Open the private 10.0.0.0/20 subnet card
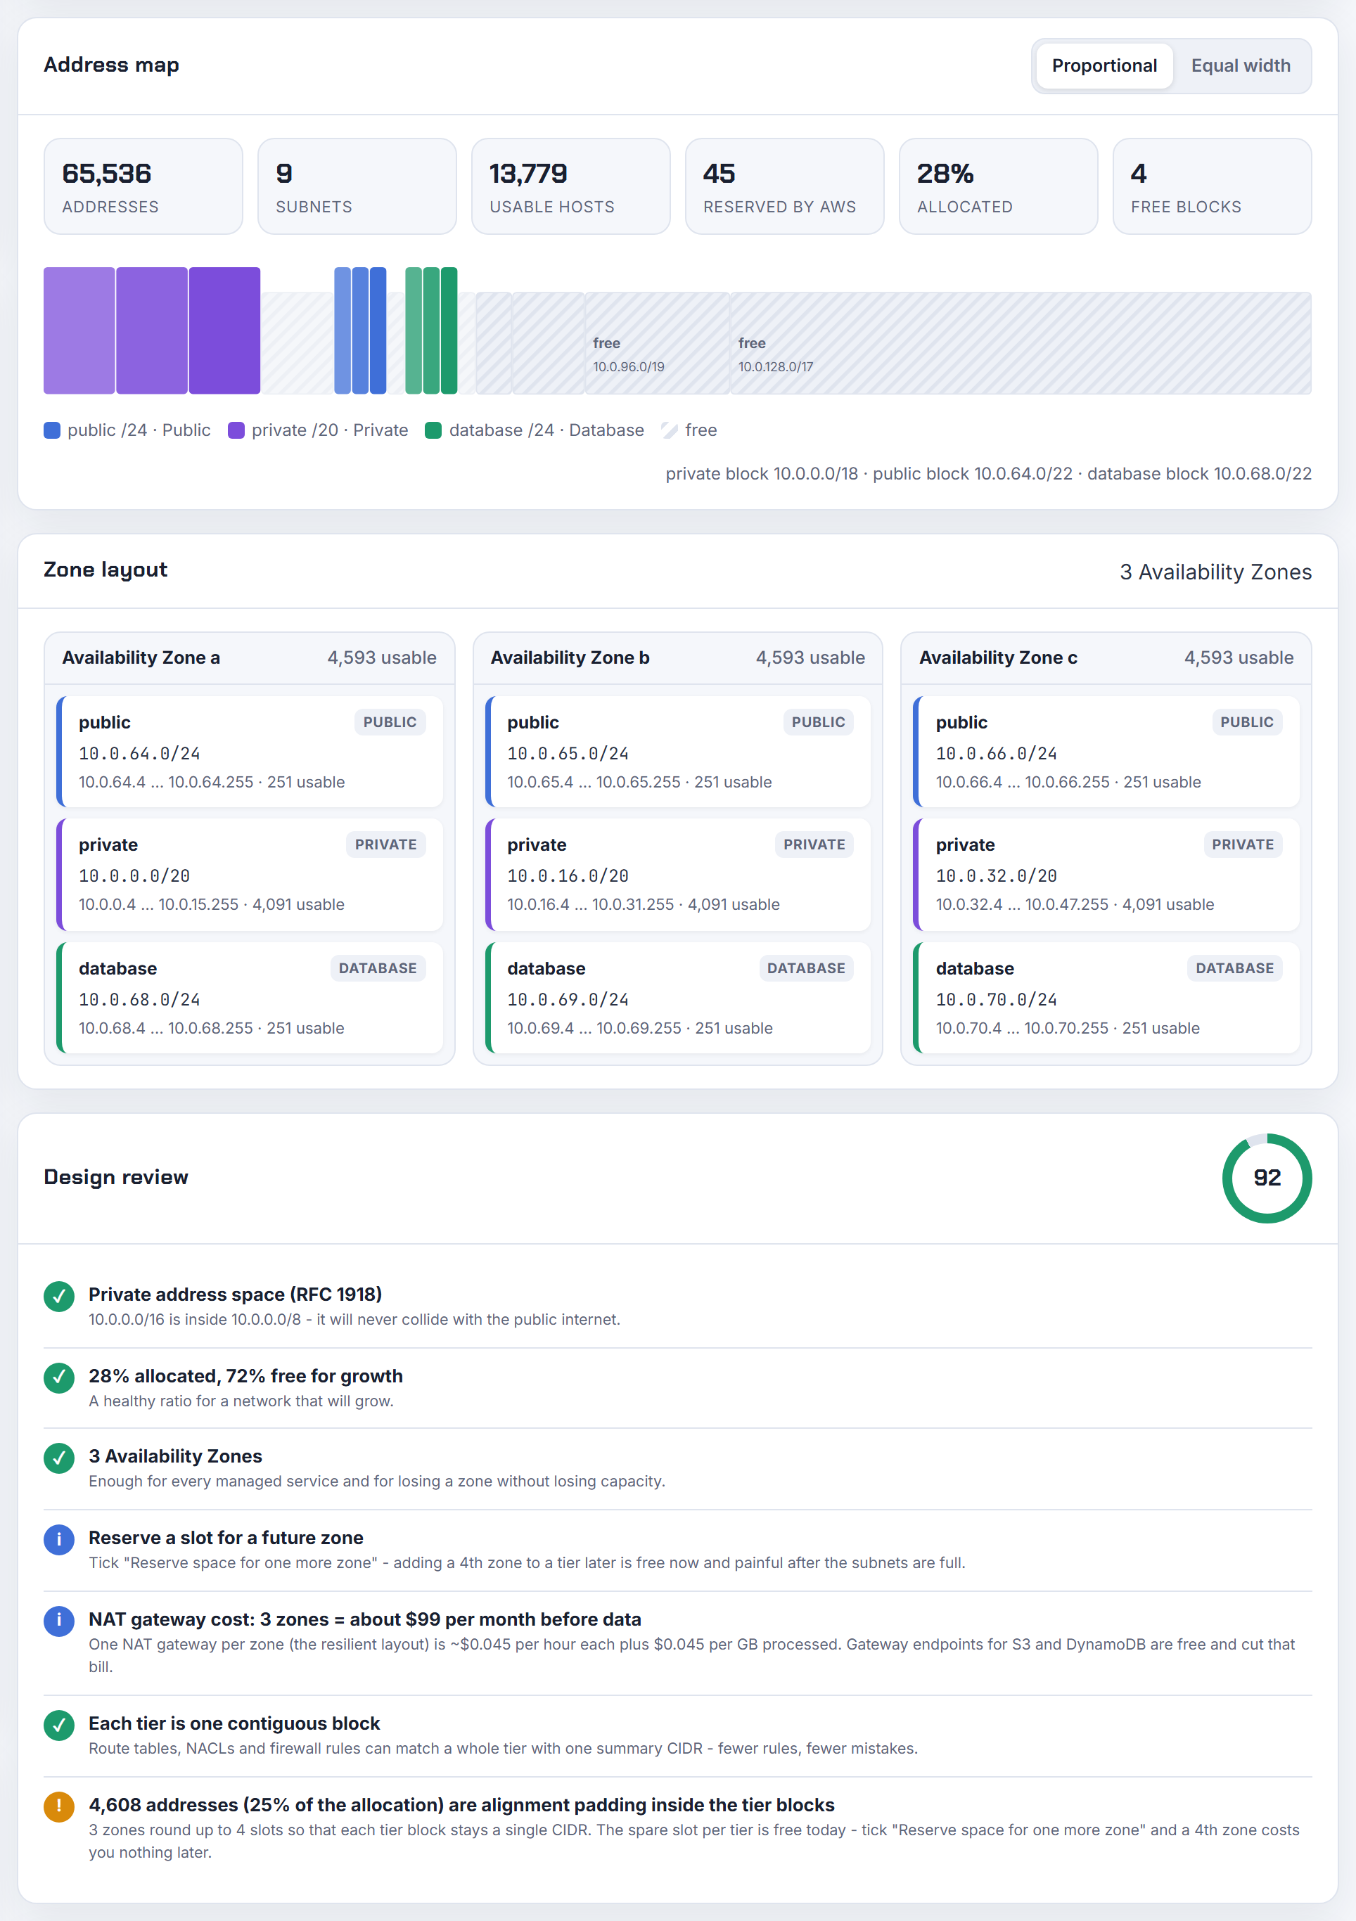1356x1921 pixels. coord(250,874)
